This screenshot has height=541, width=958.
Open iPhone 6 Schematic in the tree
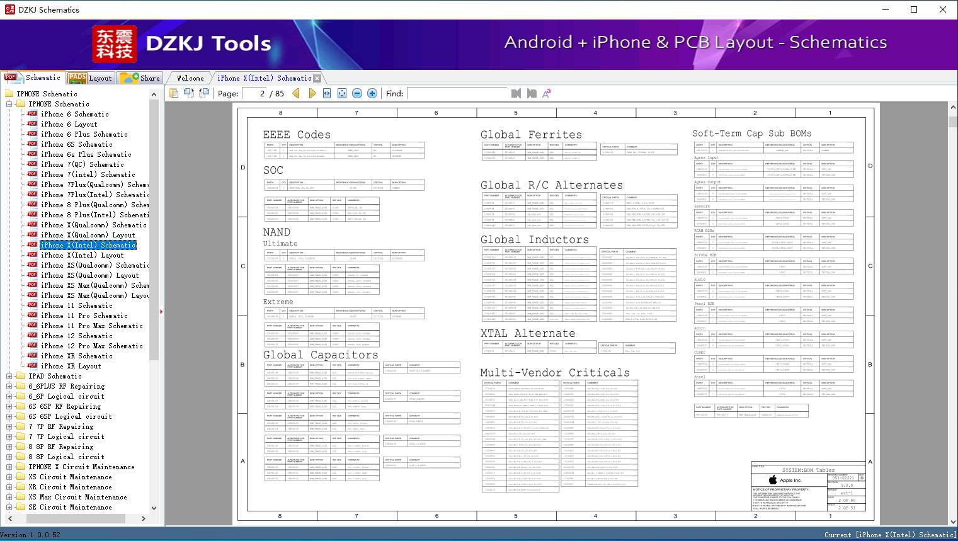75,114
